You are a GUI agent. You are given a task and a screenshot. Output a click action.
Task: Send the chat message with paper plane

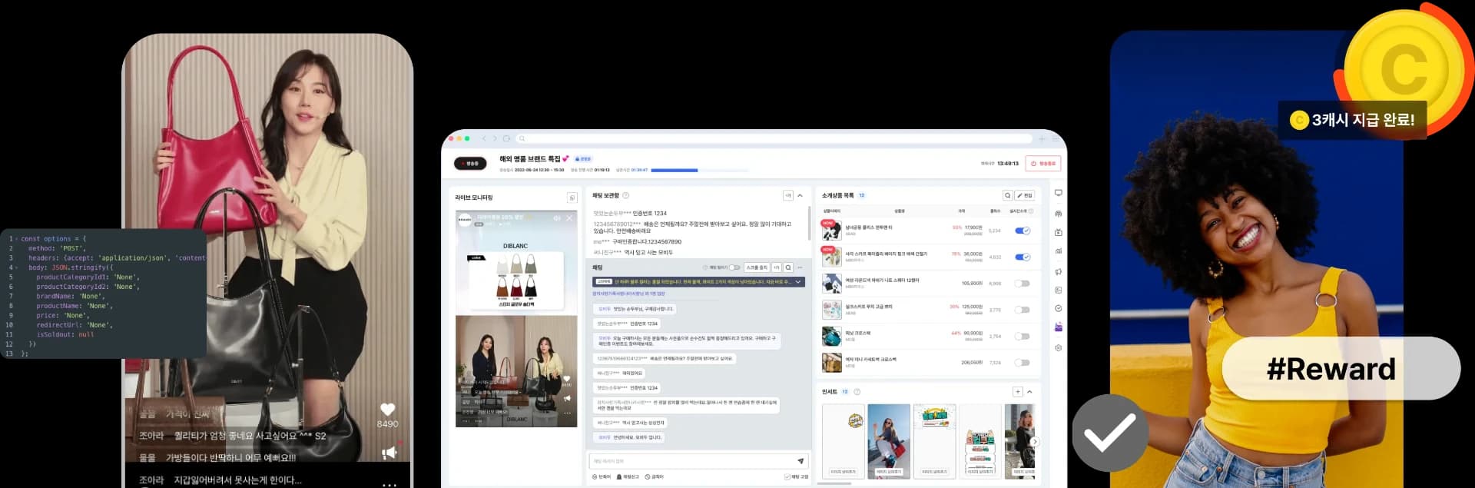tap(800, 461)
